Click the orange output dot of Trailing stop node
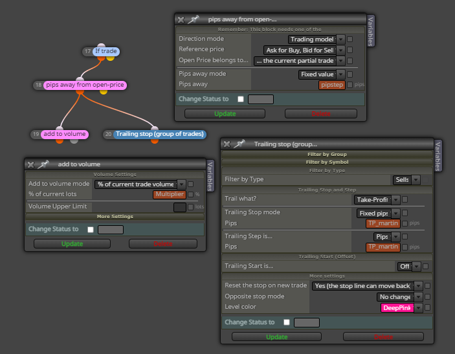Viewport: 455px width, 354px height. 155,141
